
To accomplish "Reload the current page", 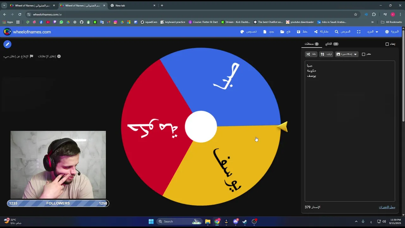I will (20, 14).
